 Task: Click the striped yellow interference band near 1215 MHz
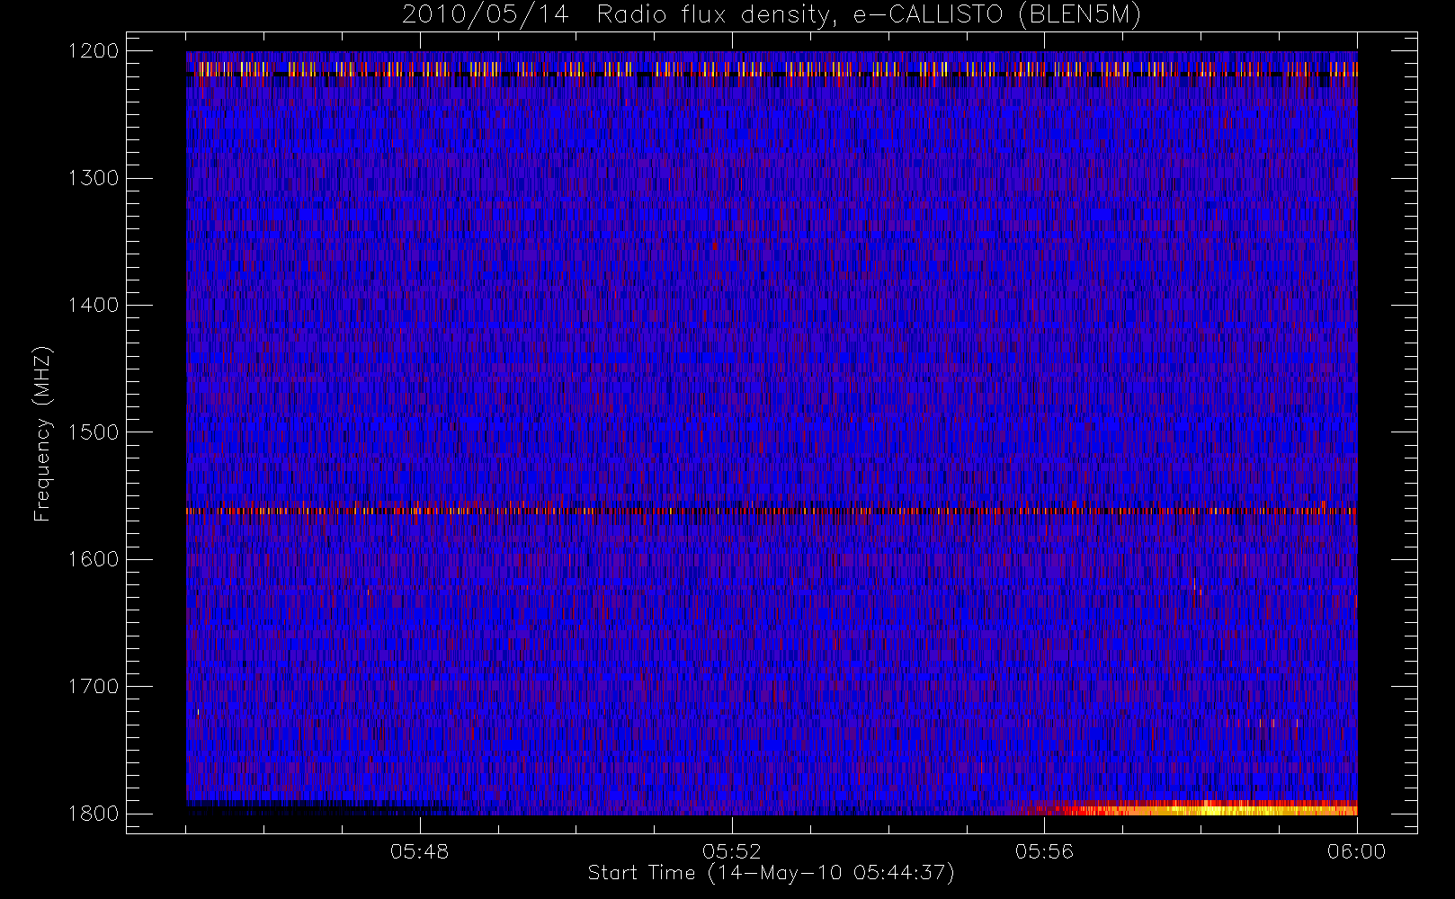772,69
